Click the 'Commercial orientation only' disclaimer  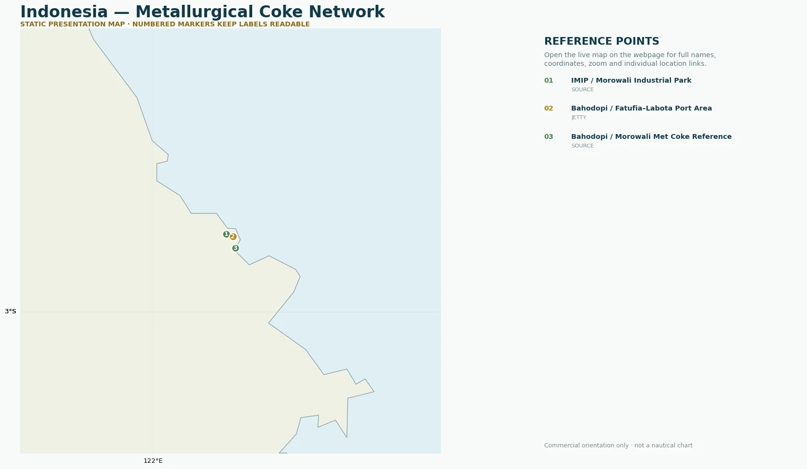(618, 445)
